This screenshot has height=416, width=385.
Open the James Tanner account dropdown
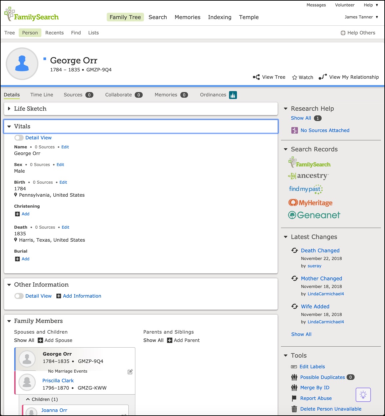(361, 17)
